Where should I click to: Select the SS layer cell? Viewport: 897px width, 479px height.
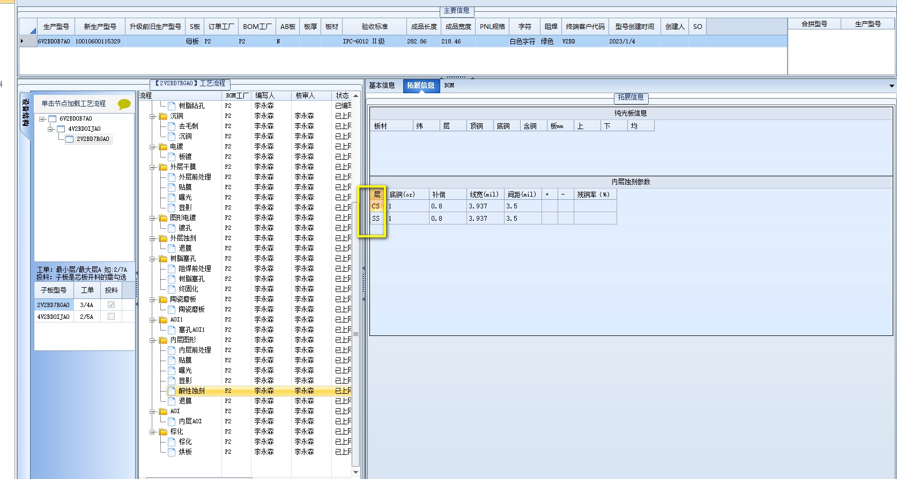click(x=376, y=219)
